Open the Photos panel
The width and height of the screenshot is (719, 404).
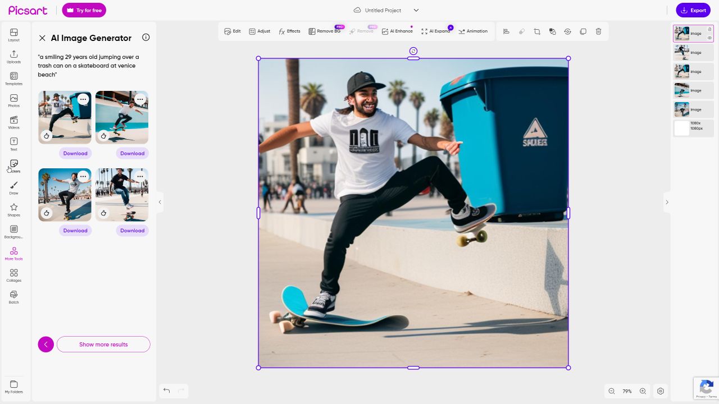click(x=14, y=100)
